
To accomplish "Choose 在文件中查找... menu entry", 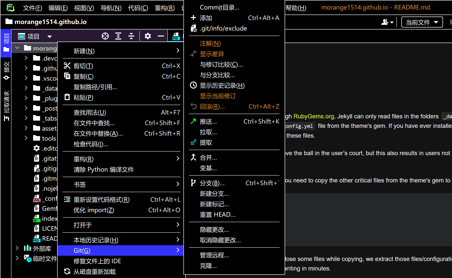I will click(121, 123).
